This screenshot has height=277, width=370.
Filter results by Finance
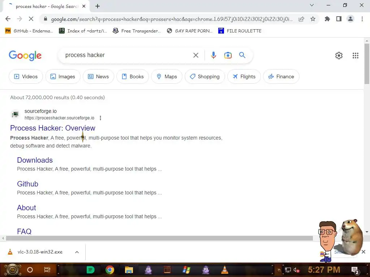(281, 76)
